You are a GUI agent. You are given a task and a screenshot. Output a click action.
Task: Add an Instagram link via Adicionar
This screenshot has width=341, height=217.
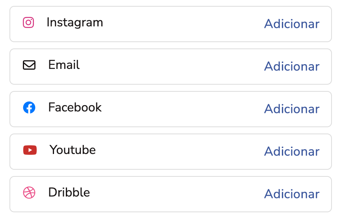pyautogui.click(x=291, y=24)
